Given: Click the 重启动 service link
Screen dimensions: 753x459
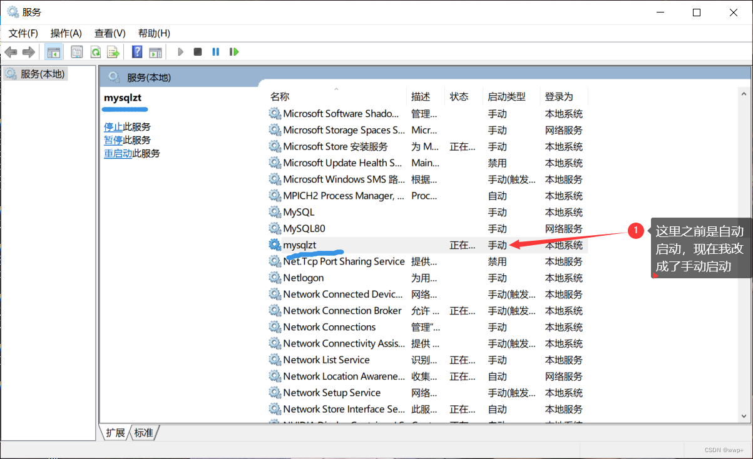Looking at the screenshot, I should tap(118, 153).
